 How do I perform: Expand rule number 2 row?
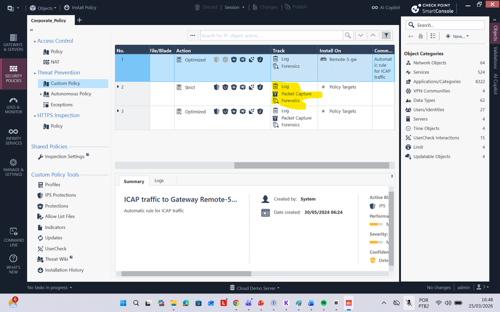tap(118, 86)
